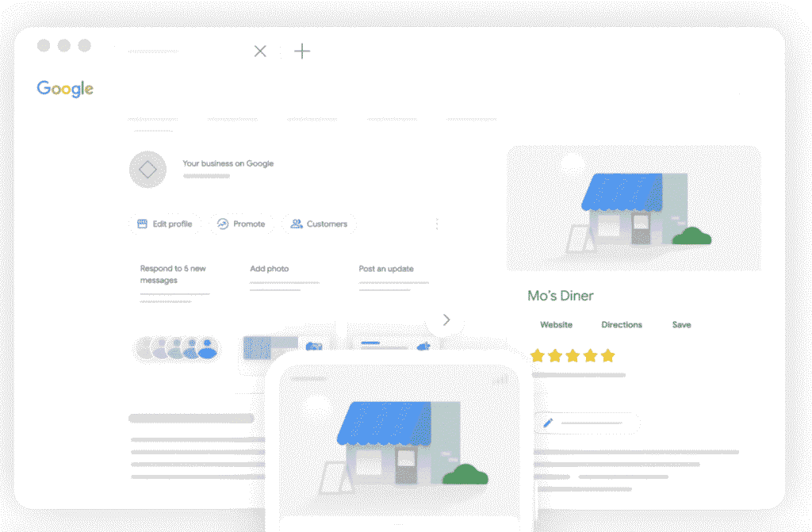Click the storefront icon in Edit profile
The height and width of the screenshot is (532, 812).
pyautogui.click(x=143, y=224)
